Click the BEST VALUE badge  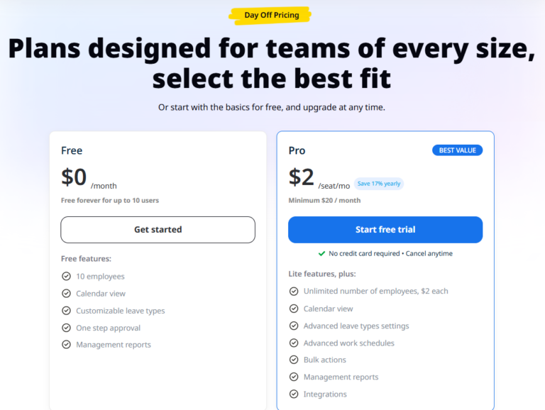[x=457, y=150]
